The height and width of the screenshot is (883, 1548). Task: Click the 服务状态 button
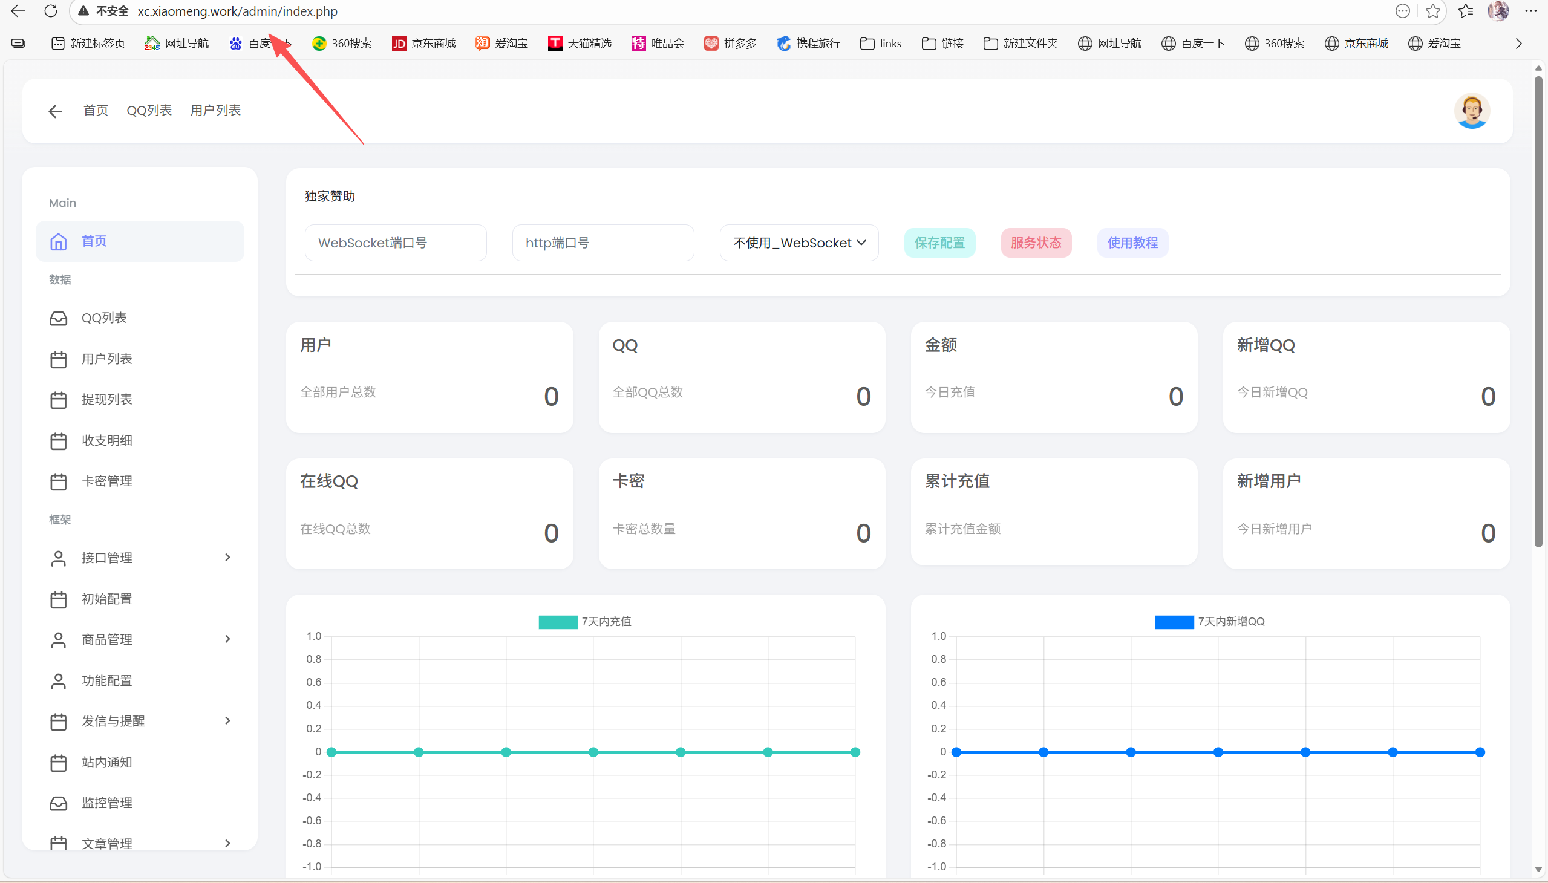[1036, 243]
